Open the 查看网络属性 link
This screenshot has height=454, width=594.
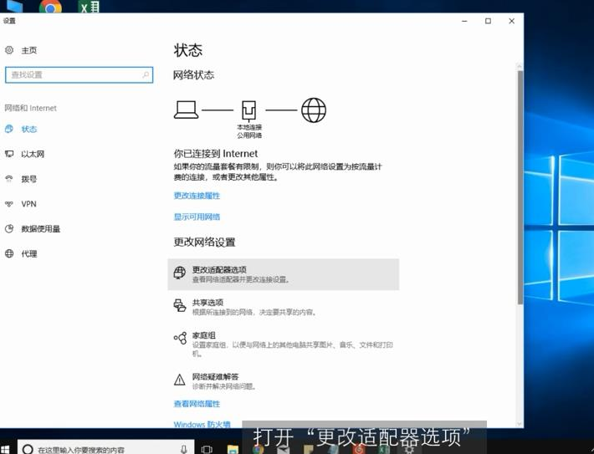197,404
